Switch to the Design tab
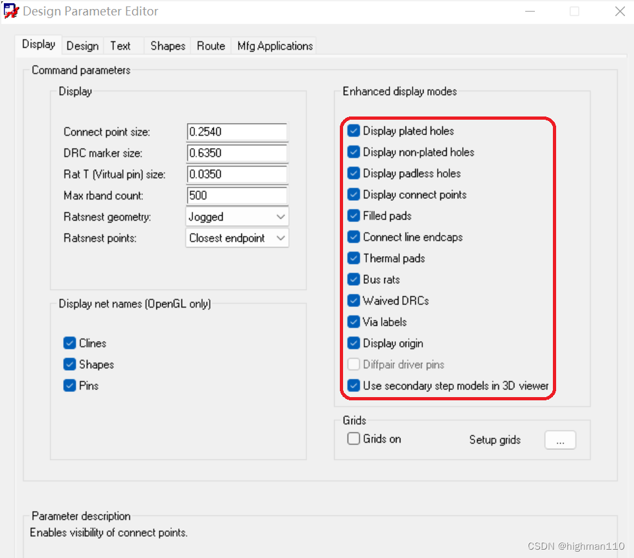Screen dimensions: 634x558 (82, 46)
